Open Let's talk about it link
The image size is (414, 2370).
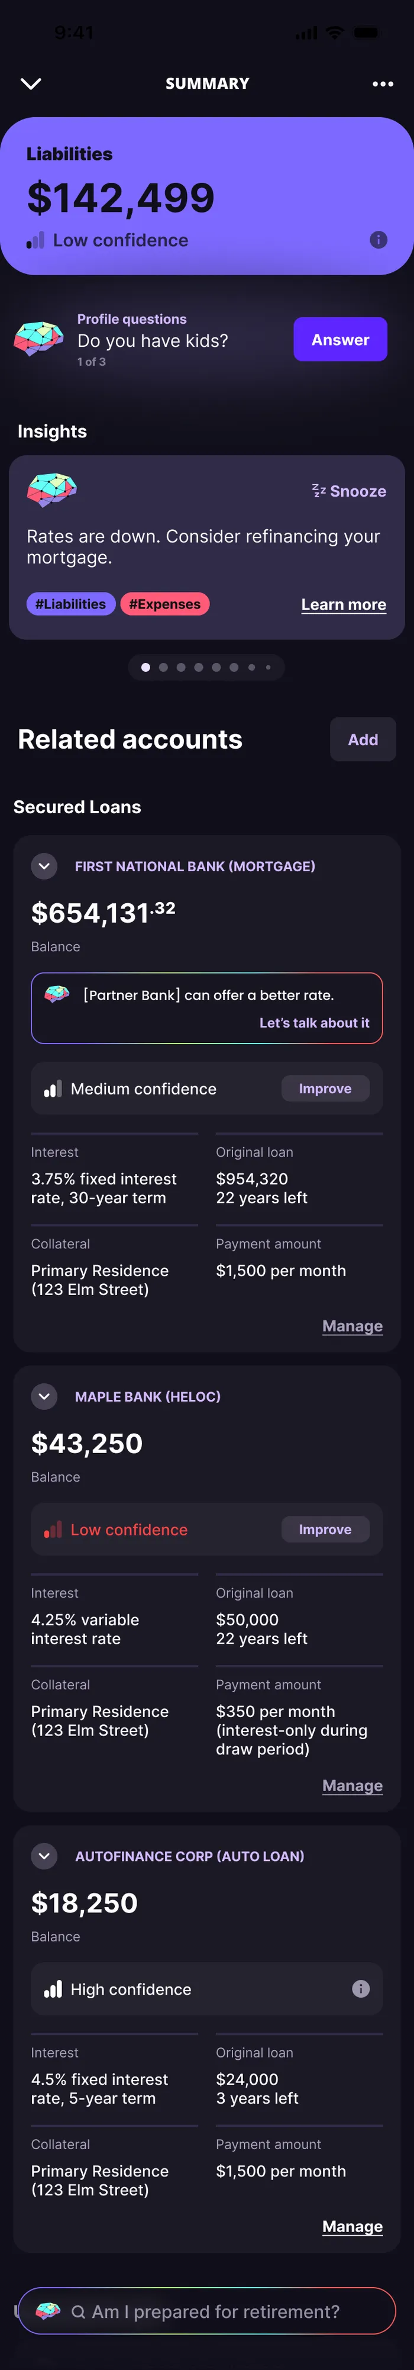315,1022
